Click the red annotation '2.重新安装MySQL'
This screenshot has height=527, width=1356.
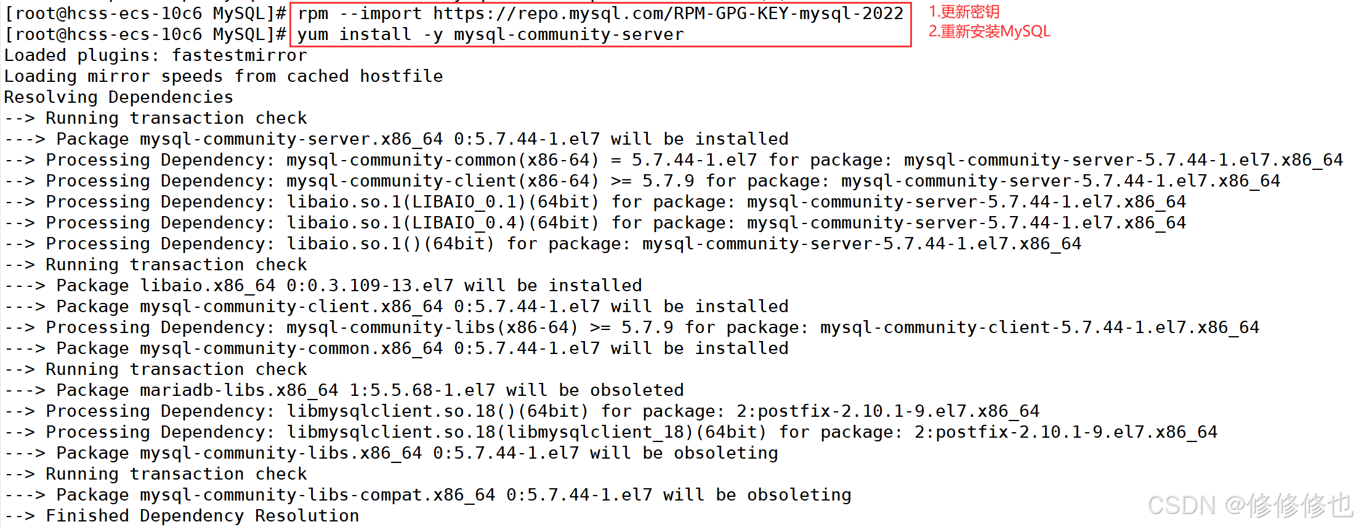(x=989, y=31)
